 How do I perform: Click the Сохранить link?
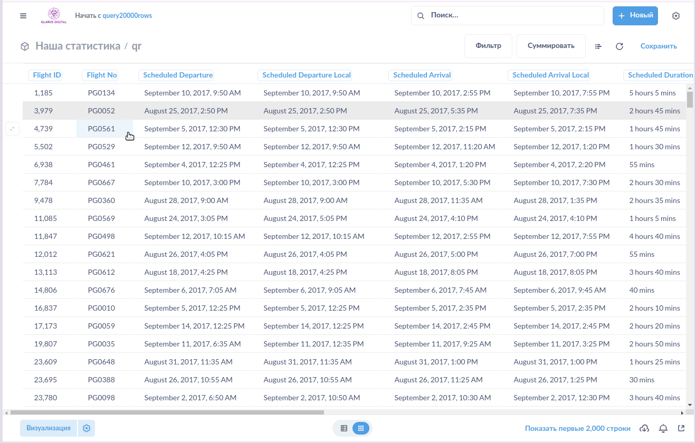click(659, 46)
